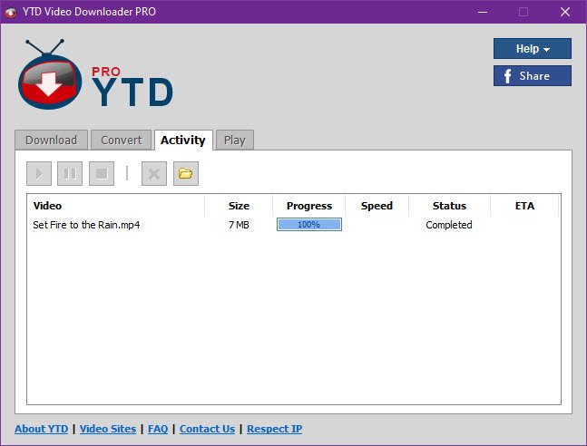Viewport: 587px width, 446px height.
Task: Click the Completed status cell
Action: point(449,225)
